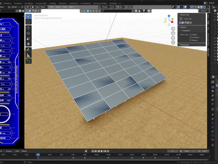Switch to the Sculpting workspace tab

pyautogui.click(x=18, y=3)
